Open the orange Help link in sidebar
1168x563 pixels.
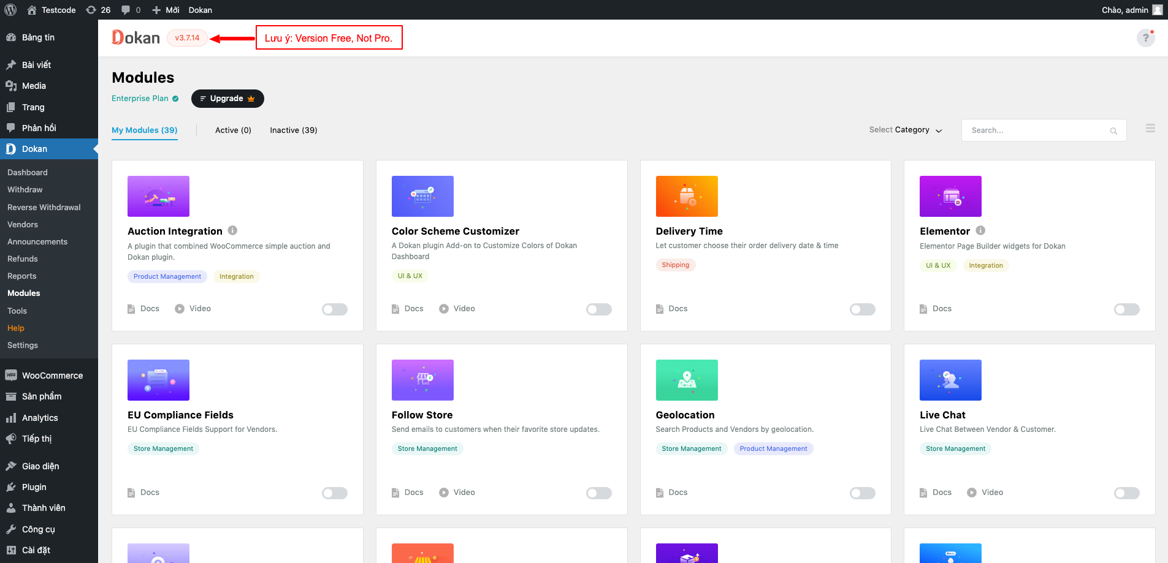coord(16,328)
